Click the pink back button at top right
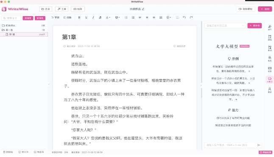This screenshot has width=274, height=157. [265, 9]
